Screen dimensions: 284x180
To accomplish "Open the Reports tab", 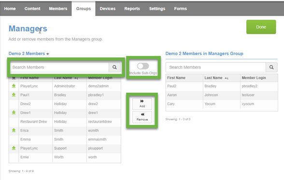I will pyautogui.click(x=132, y=9).
